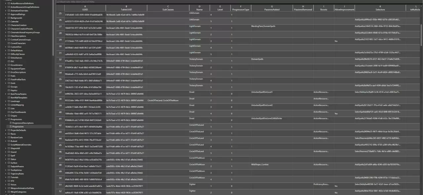Screen dimensions: 423x195
Task: Click the ItemWallTemplates folder icon
Action: coord(9,97)
